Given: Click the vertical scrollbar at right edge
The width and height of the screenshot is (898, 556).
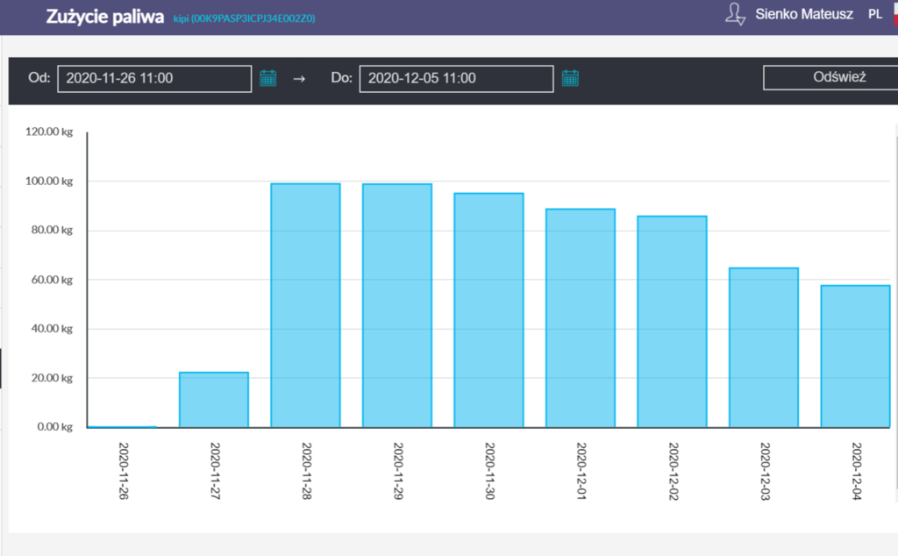Looking at the screenshot, I should click(x=895, y=307).
